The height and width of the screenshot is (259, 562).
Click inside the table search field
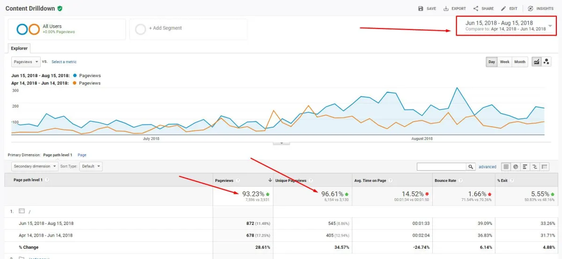click(x=442, y=167)
